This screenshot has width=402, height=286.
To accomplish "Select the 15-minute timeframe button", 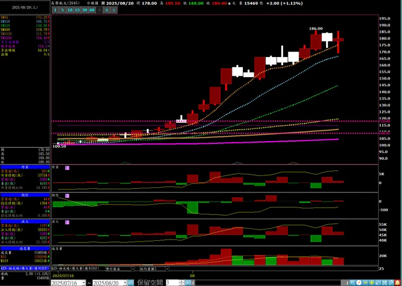I will [x=77, y=10].
